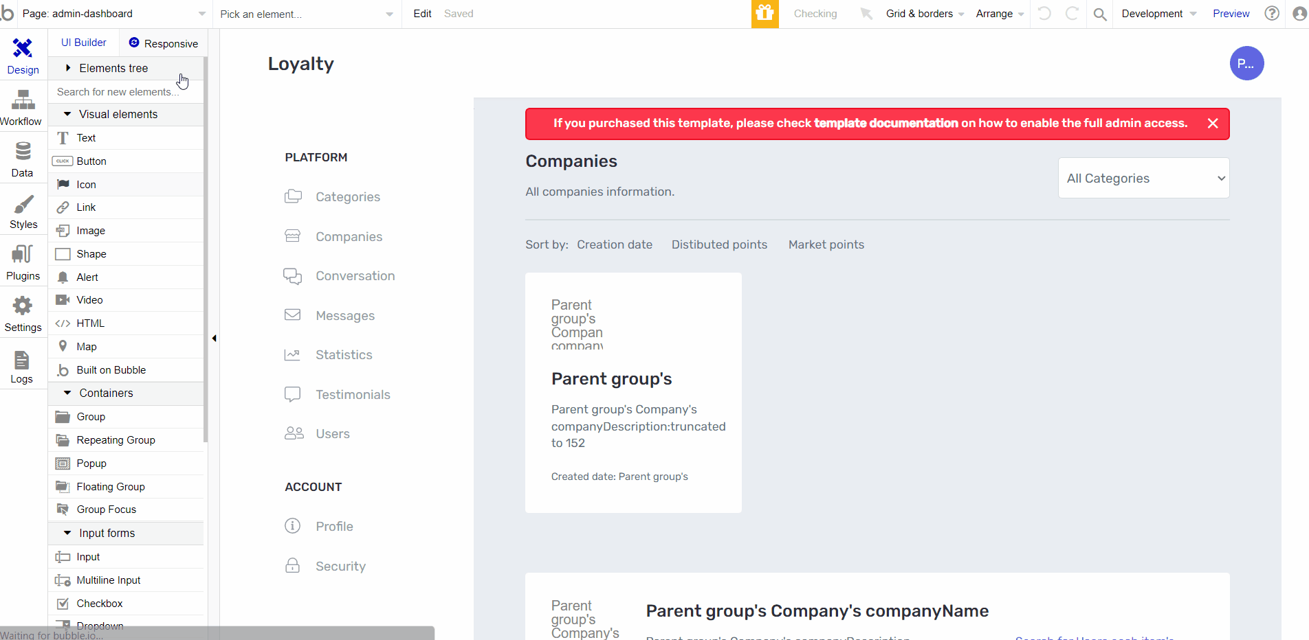
Task: Collapse the left panel with the arrow handle
Action: [x=214, y=338]
